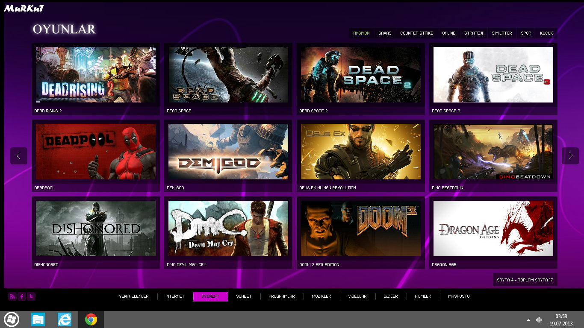
Task: Launch the Demigod game thumbnail
Action: [228, 152]
